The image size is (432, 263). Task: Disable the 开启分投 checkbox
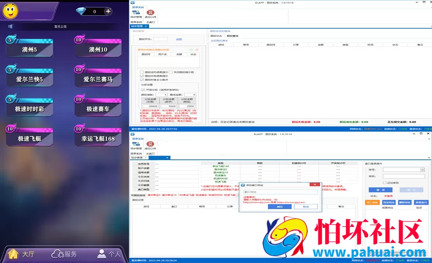point(143,90)
